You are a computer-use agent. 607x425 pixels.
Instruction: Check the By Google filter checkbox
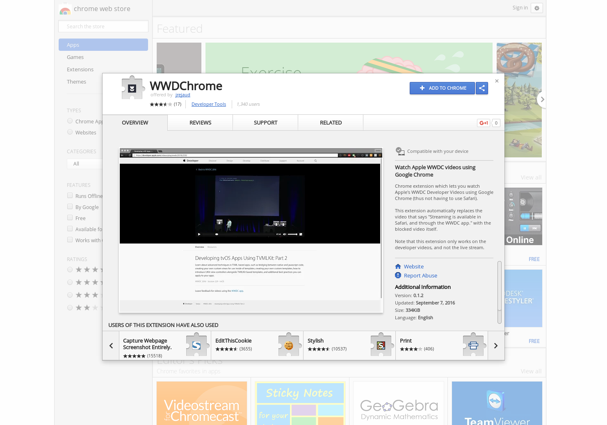pos(70,207)
